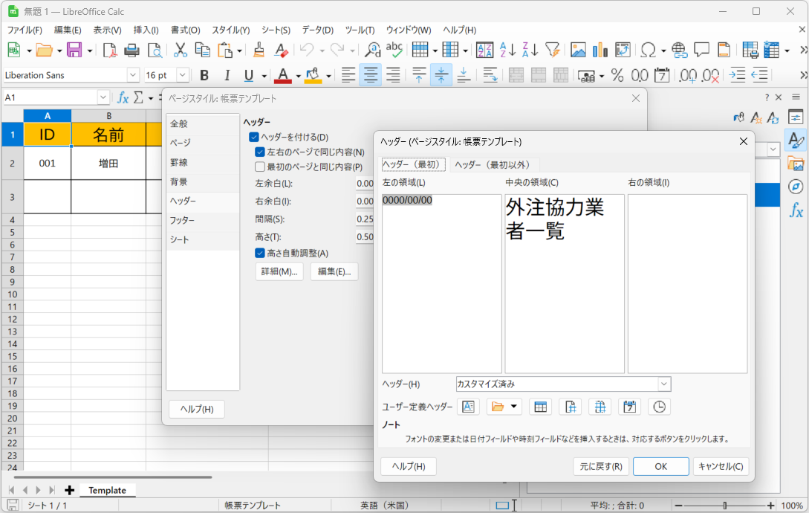Open the Insert Chart tool
809x513 pixels.
click(x=600, y=51)
